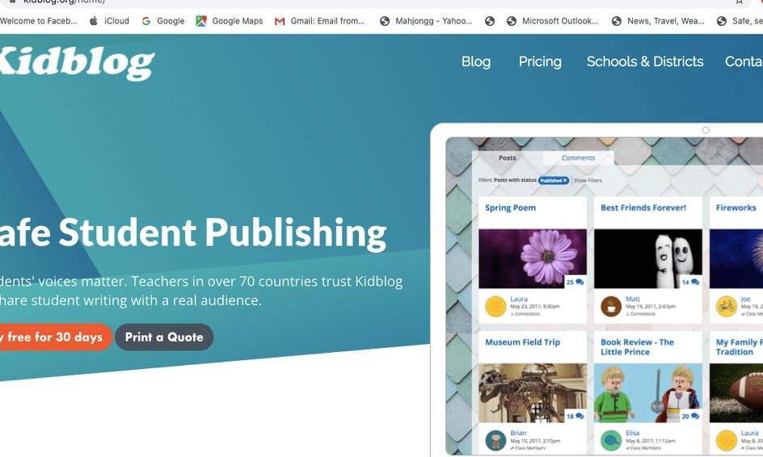This screenshot has width=763, height=457.
Task: Switch to the Comments tab
Action: click(x=578, y=158)
